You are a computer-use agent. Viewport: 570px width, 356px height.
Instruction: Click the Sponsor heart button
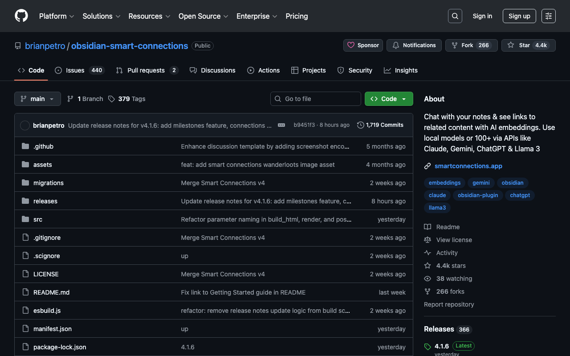pyautogui.click(x=363, y=45)
